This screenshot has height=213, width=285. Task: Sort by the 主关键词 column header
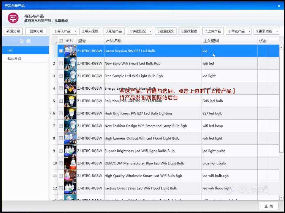pos(229,41)
